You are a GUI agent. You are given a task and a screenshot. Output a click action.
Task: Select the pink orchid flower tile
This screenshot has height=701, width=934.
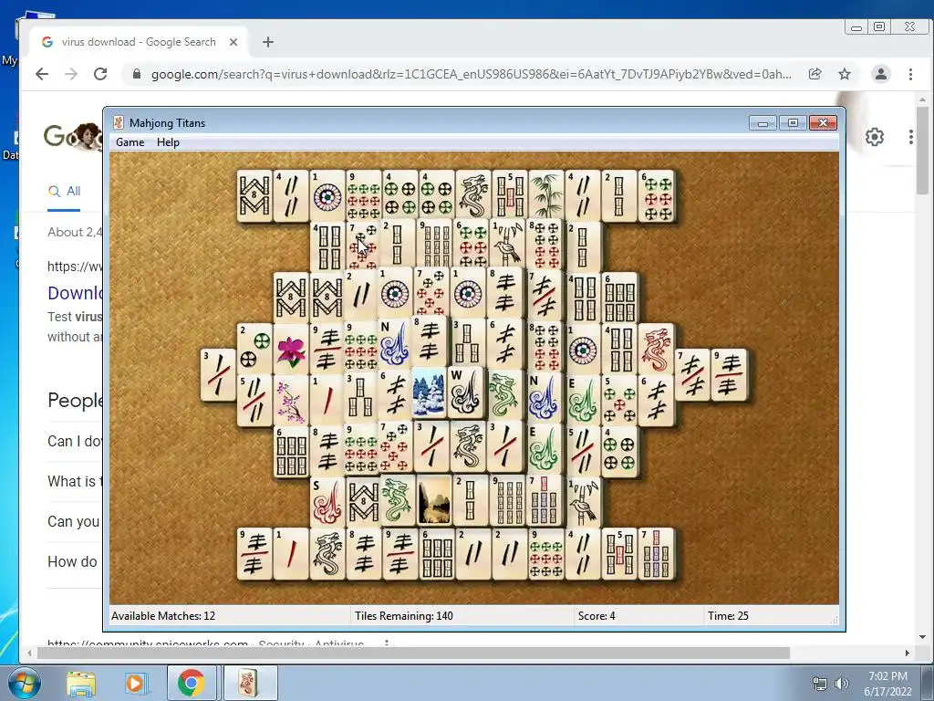(291, 350)
